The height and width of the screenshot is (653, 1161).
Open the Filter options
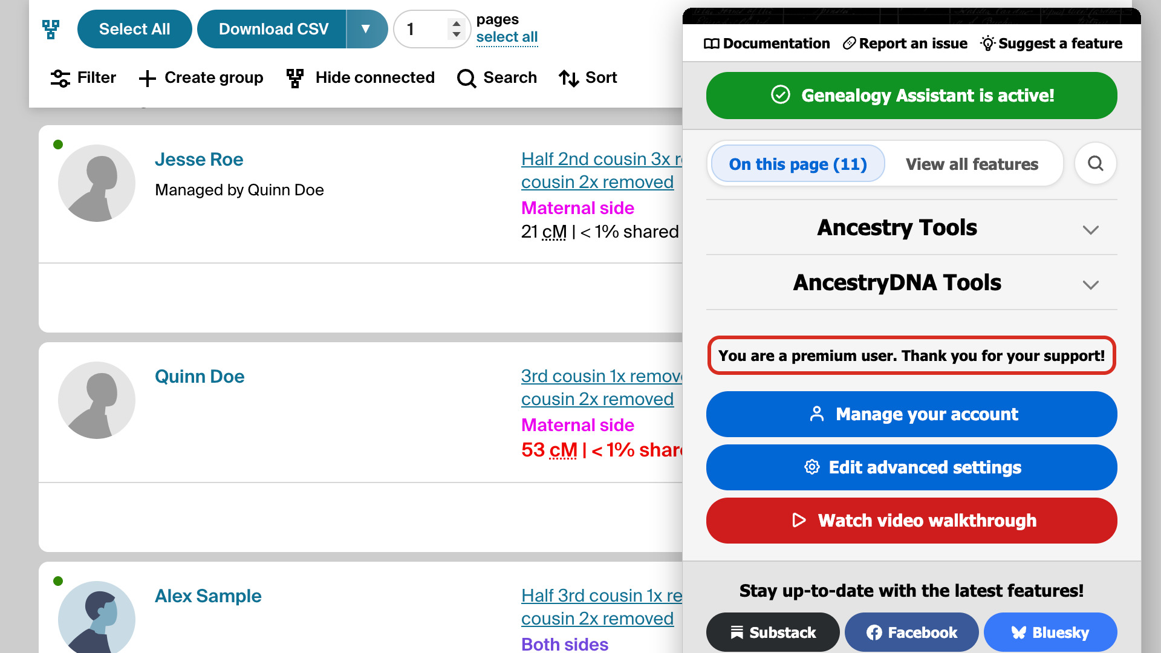pyautogui.click(x=83, y=78)
